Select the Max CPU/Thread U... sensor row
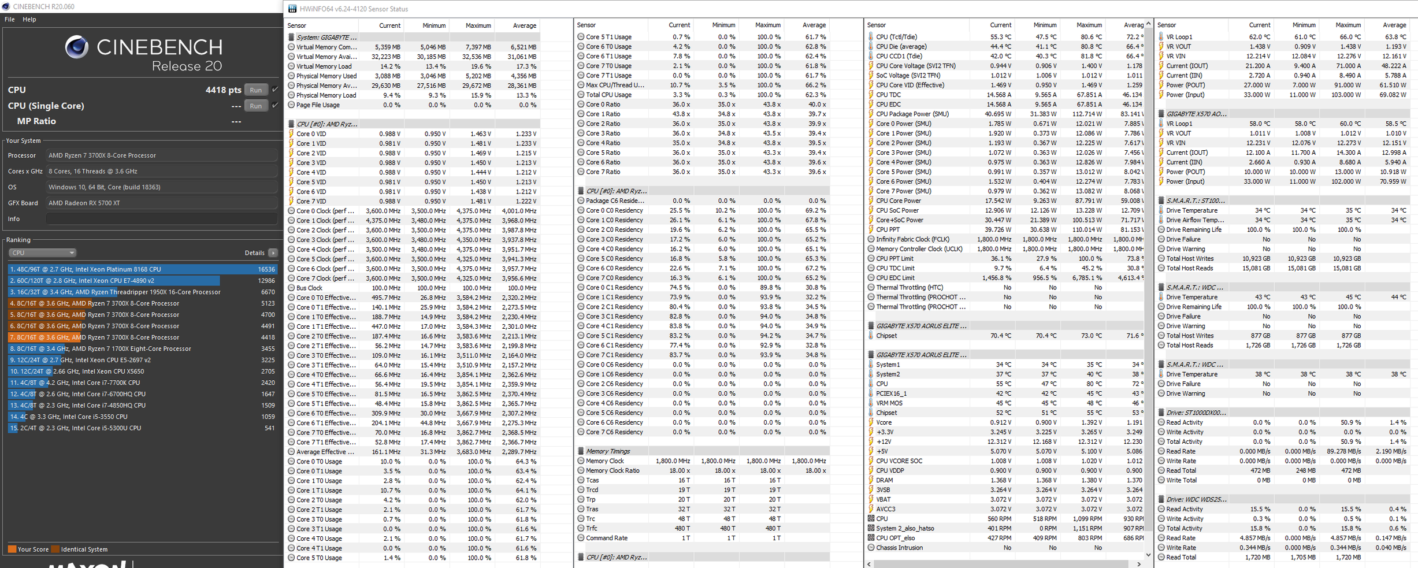1418x568 pixels. pyautogui.click(x=703, y=85)
